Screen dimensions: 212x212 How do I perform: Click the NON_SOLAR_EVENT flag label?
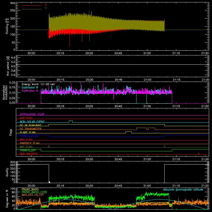point(32,122)
